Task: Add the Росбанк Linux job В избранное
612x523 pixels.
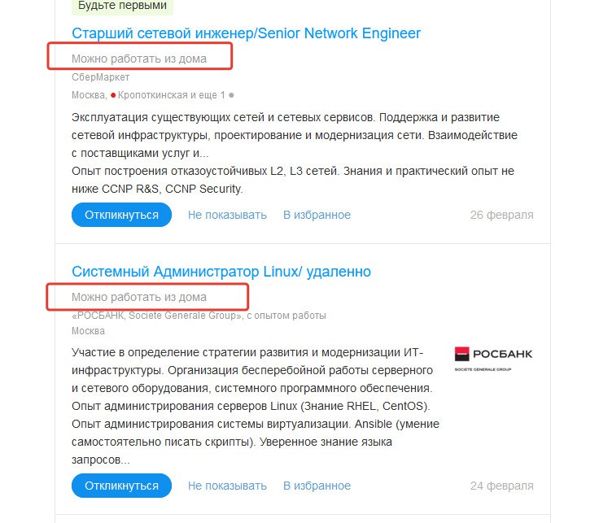Action: tap(317, 486)
